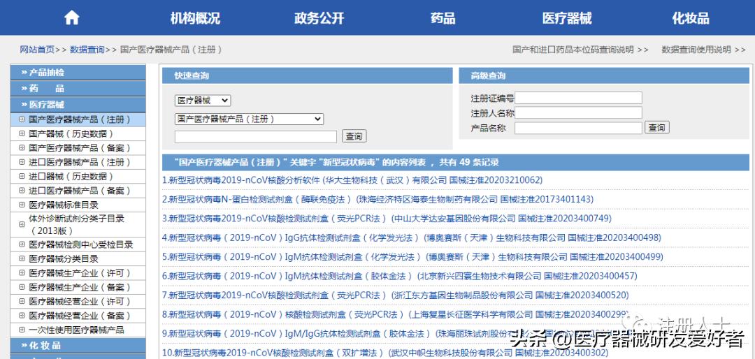Click plus icon beside 进口医疗器械产品（备案）
Image resolution: width=755 pixels, height=359 pixels.
22,191
